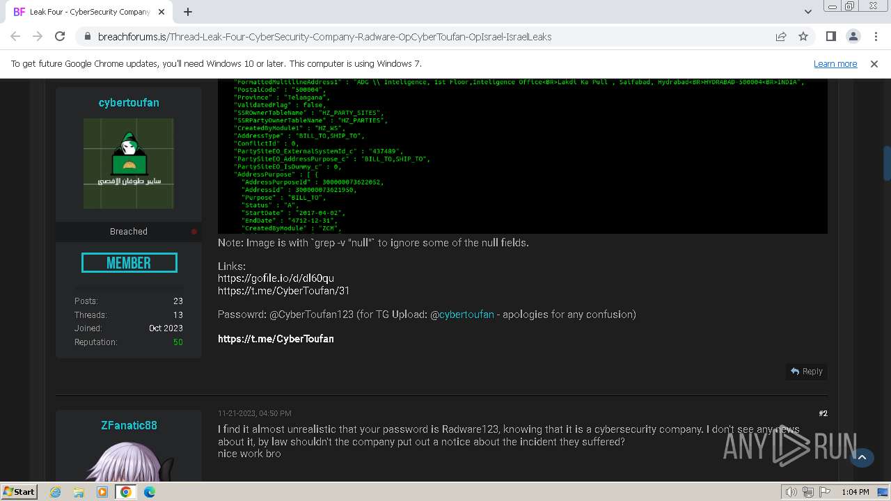Open the Chrome profile menu

pyautogui.click(x=853, y=36)
